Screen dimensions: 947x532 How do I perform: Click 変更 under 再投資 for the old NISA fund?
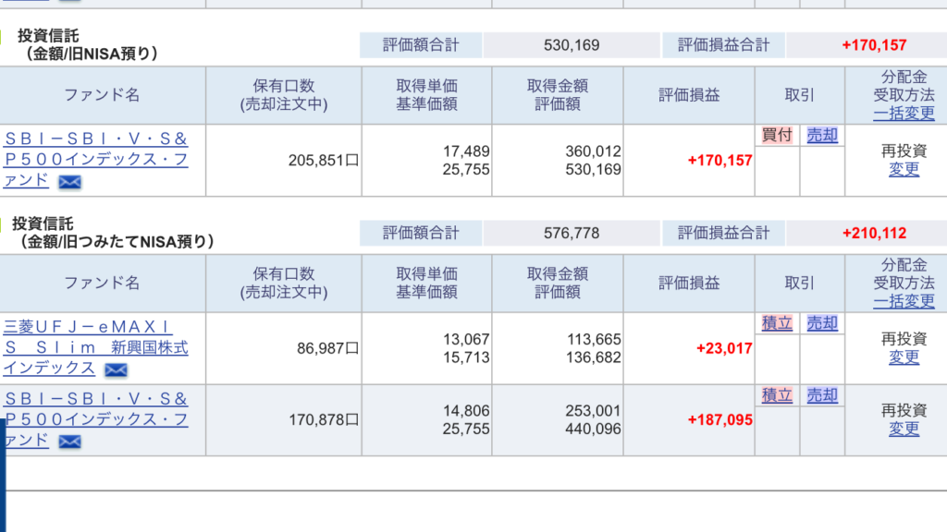[x=904, y=169]
